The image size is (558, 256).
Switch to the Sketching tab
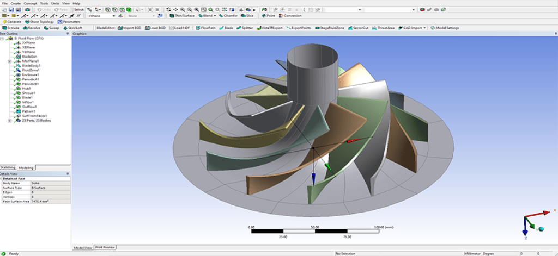click(8, 168)
